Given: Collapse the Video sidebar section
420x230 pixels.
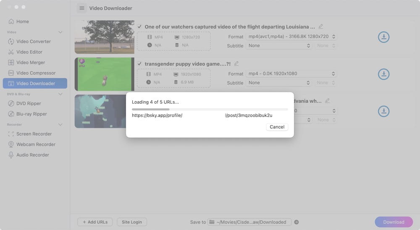Looking at the screenshot, I should pyautogui.click(x=60, y=32).
